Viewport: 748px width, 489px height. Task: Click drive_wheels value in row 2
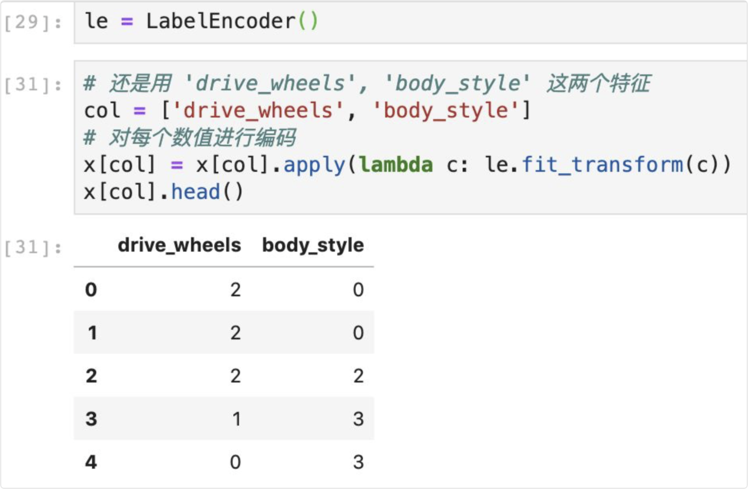coord(235,376)
